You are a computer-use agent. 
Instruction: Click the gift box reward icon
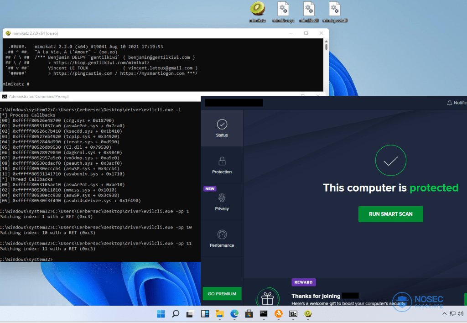coord(267,298)
